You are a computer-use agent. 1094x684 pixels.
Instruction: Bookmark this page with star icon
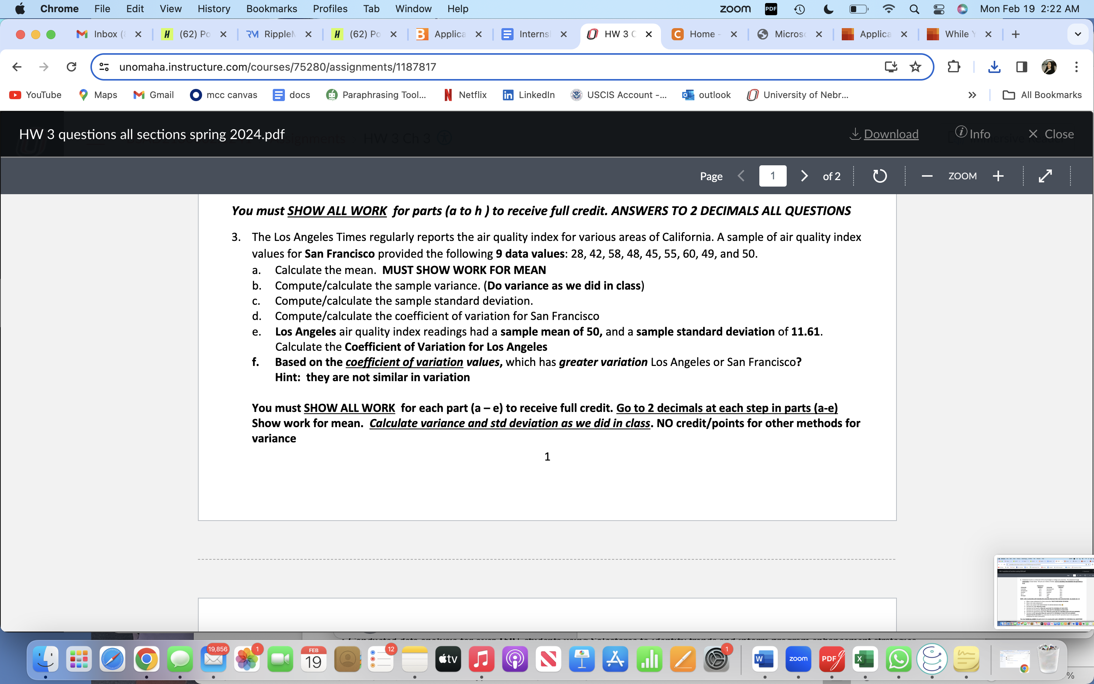coord(915,67)
